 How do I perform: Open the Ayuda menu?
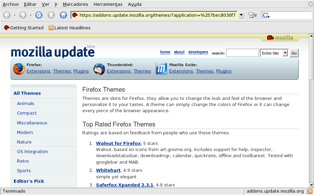coord(135,4)
